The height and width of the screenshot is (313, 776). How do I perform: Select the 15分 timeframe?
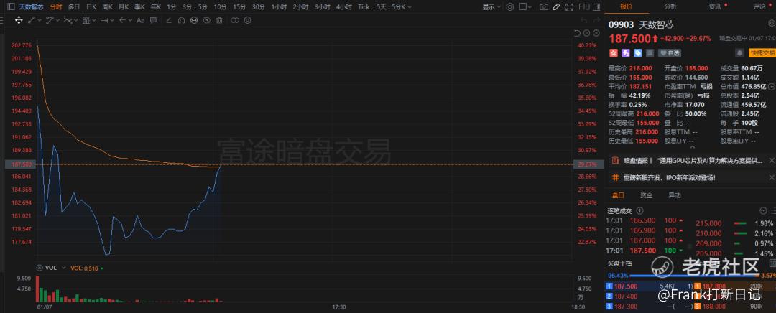[x=239, y=7]
